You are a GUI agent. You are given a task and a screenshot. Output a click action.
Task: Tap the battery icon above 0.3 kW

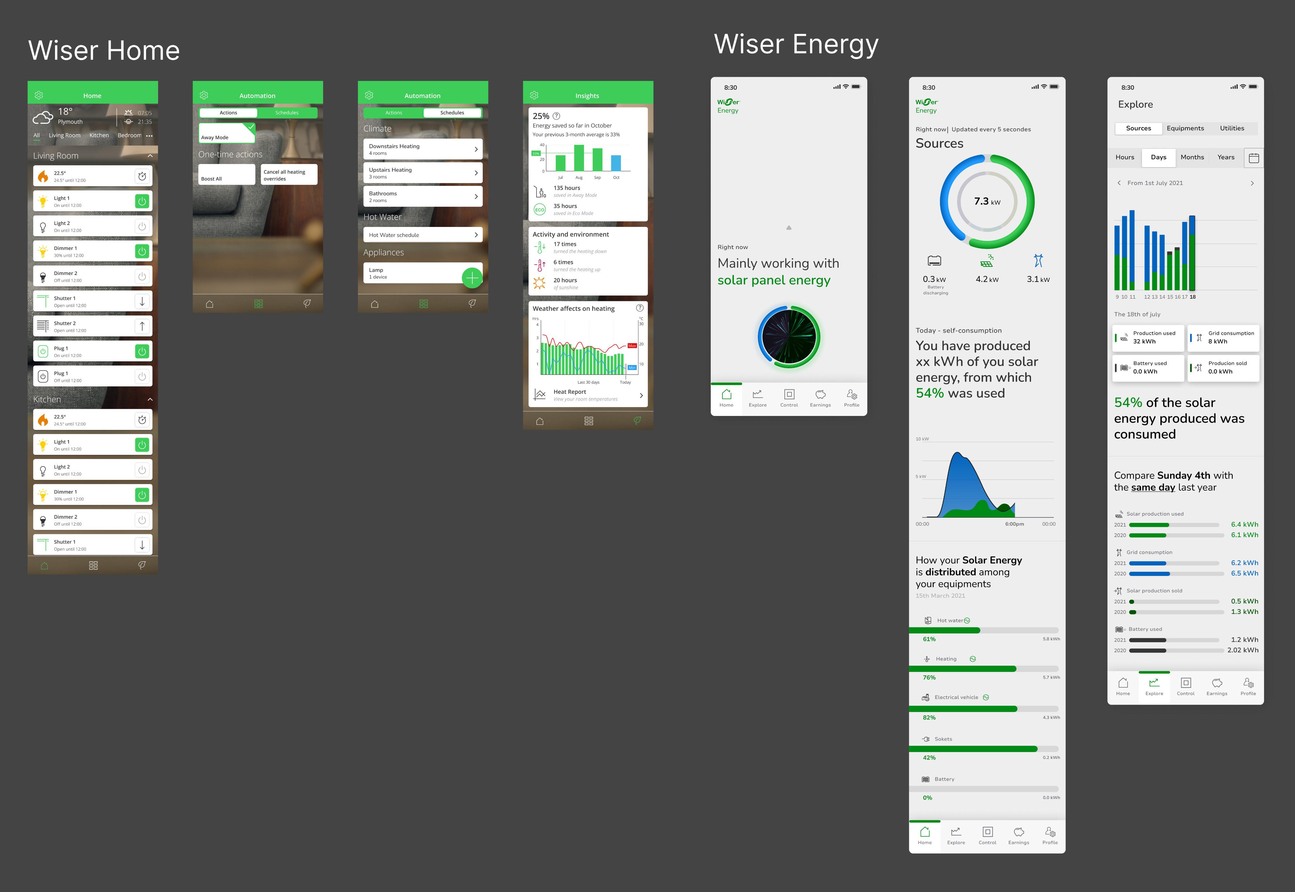click(935, 261)
